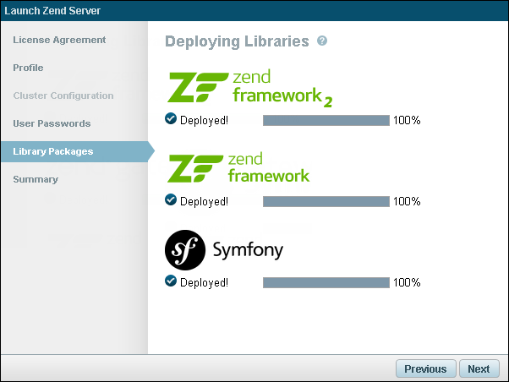Viewport: 509px width, 382px height.
Task: Click the Zend Framework deployed checkmark
Action: [x=171, y=200]
